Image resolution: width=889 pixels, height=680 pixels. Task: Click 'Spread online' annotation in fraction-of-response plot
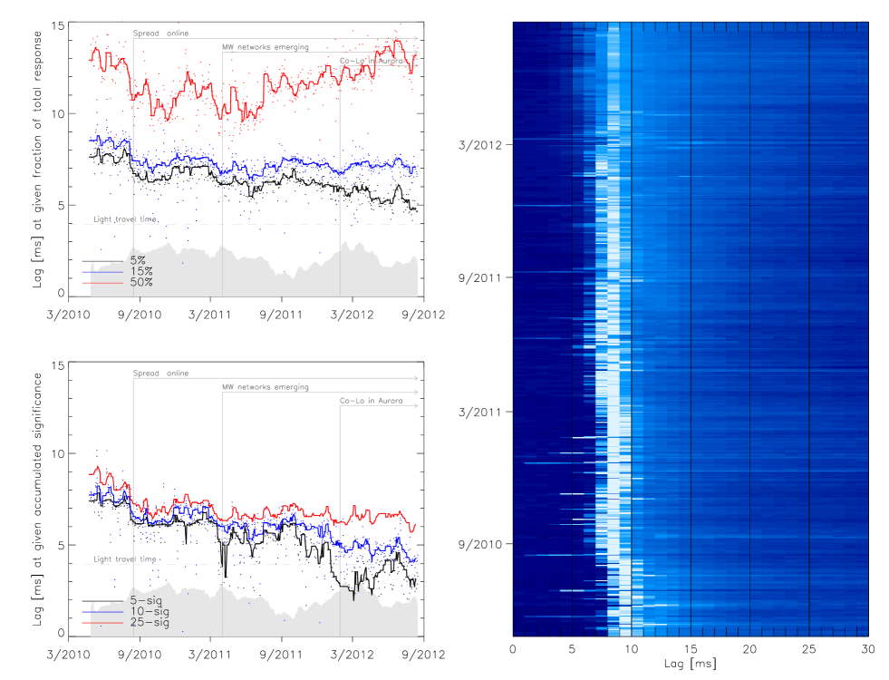click(160, 34)
